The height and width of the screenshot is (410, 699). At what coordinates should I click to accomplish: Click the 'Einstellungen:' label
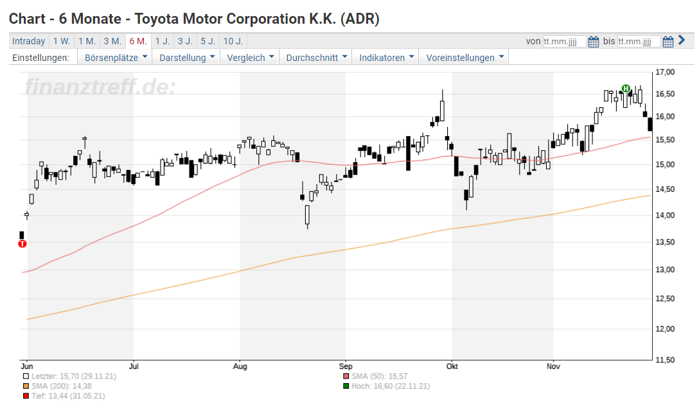click(40, 58)
